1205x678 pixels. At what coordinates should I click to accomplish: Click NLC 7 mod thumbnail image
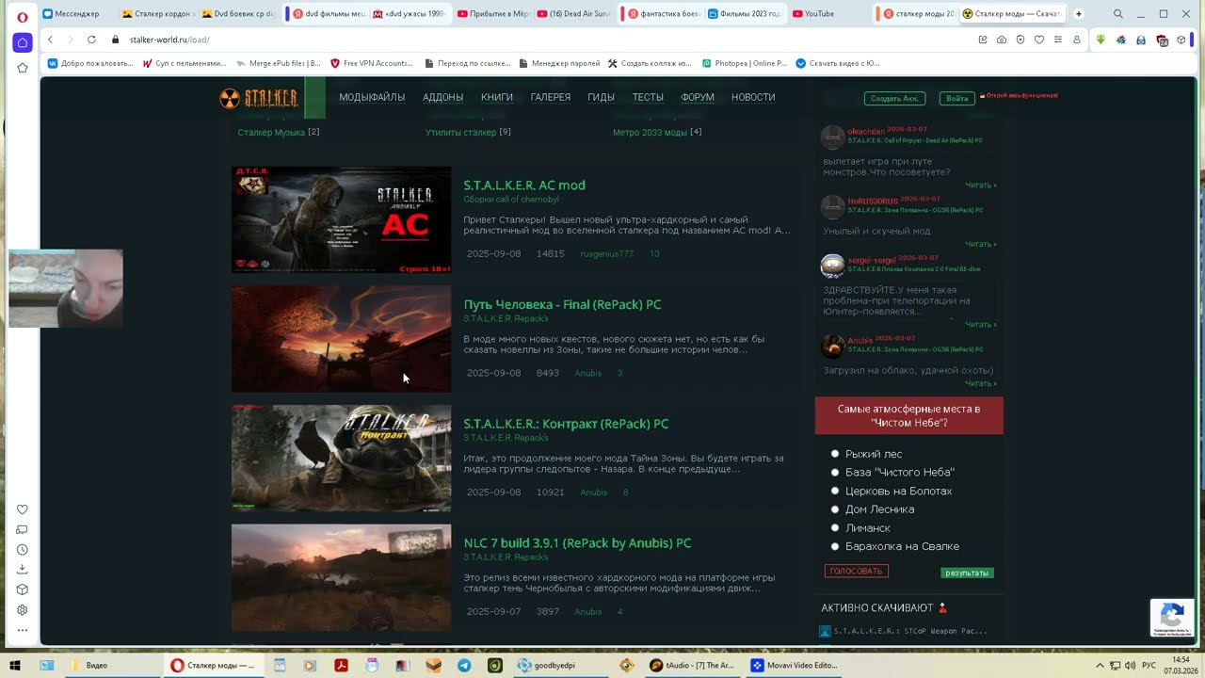coord(342,577)
